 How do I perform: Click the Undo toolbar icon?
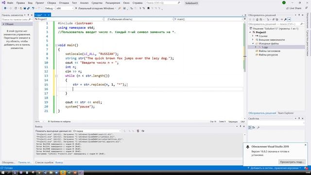coord(33,8)
